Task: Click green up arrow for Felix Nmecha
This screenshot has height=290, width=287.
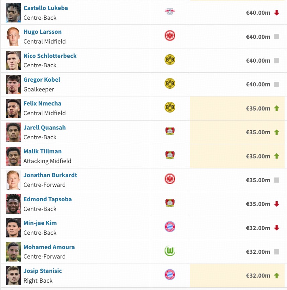Action: pos(276,108)
